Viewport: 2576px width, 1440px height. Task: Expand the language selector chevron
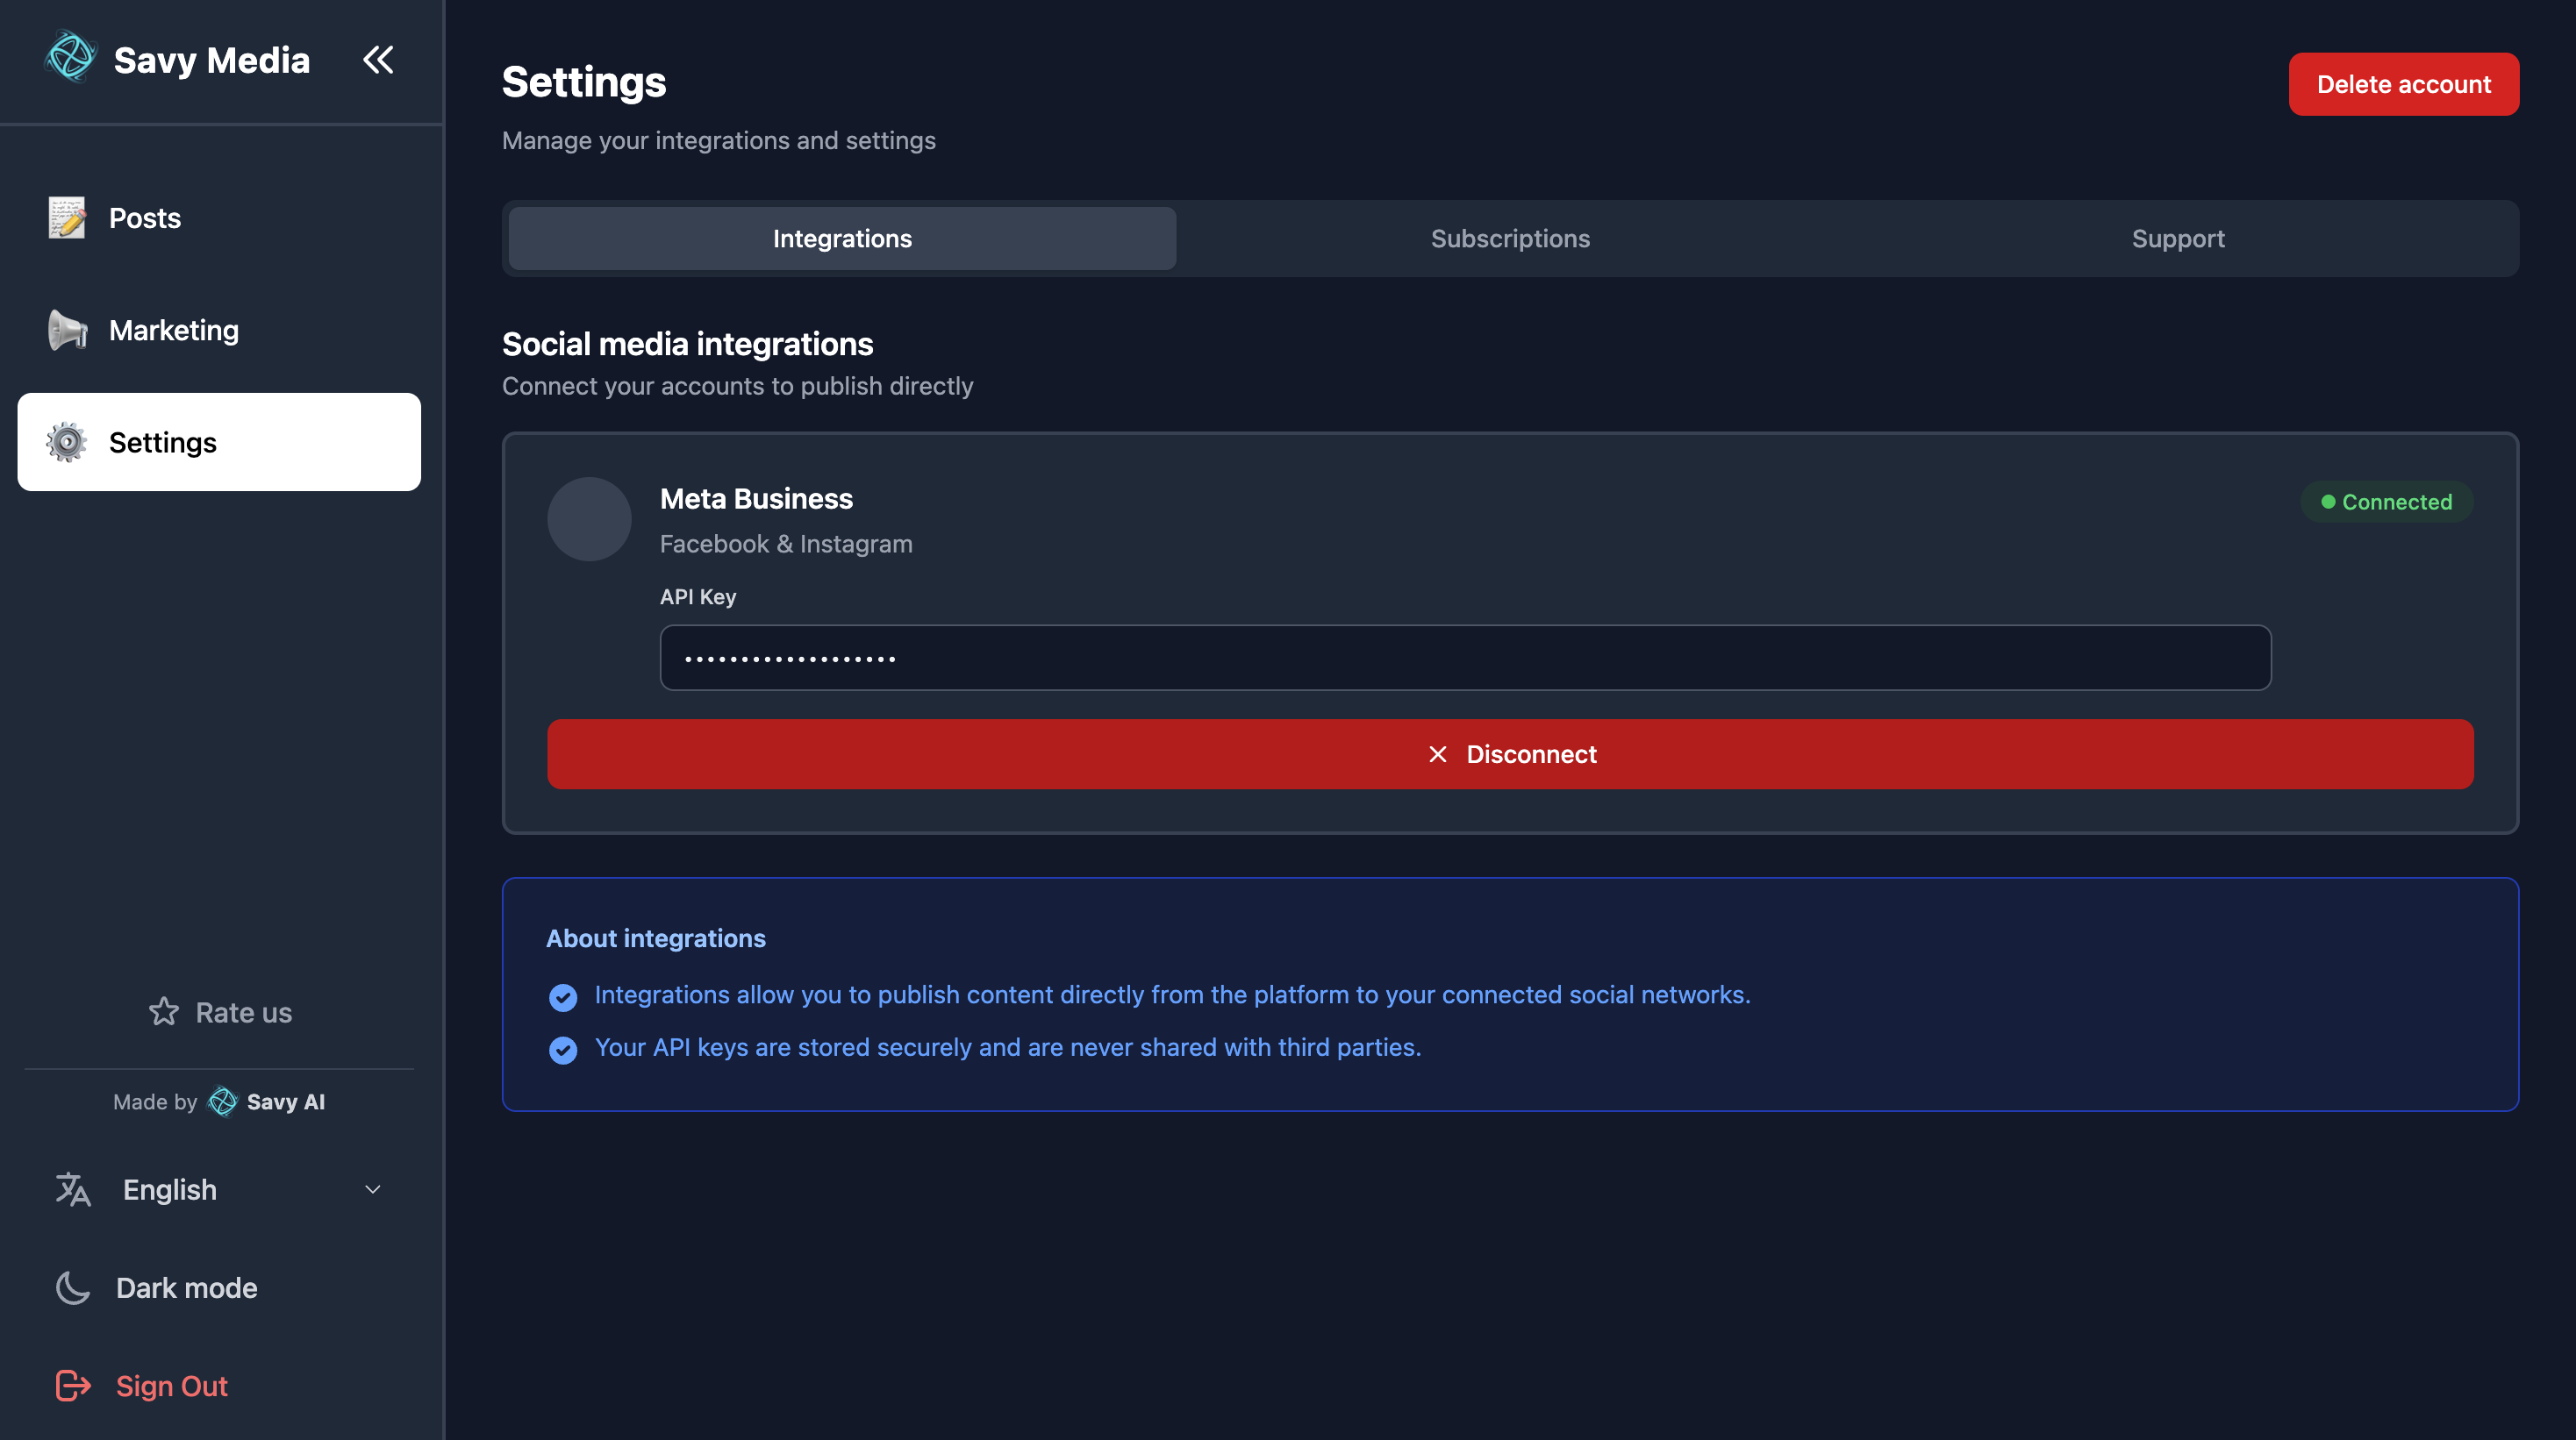[x=372, y=1189]
